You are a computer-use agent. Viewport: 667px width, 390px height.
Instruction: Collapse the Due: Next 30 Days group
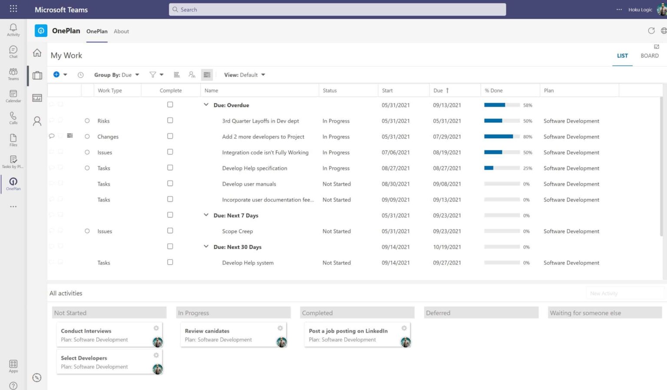[x=206, y=247]
